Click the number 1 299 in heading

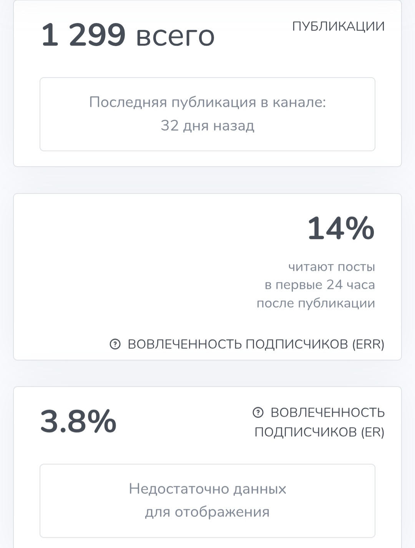[83, 35]
